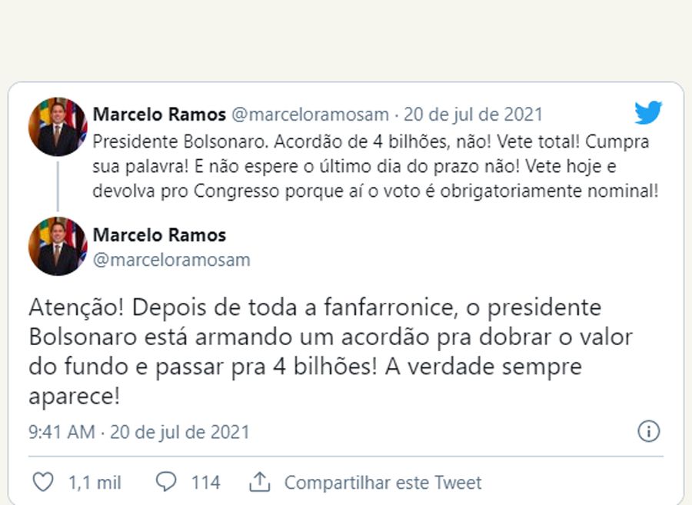The height and width of the screenshot is (505, 692).
Task: Click the share arrow icon
Action: (x=260, y=482)
